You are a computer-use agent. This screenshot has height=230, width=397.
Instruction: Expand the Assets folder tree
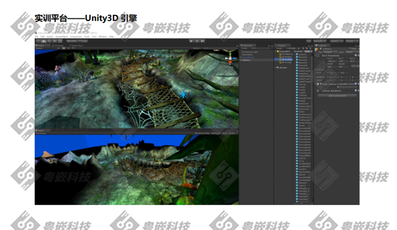[276, 67]
